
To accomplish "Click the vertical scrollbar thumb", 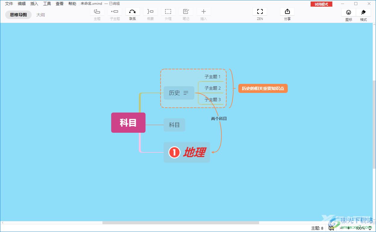I will pyautogui.click(x=374, y=125).
